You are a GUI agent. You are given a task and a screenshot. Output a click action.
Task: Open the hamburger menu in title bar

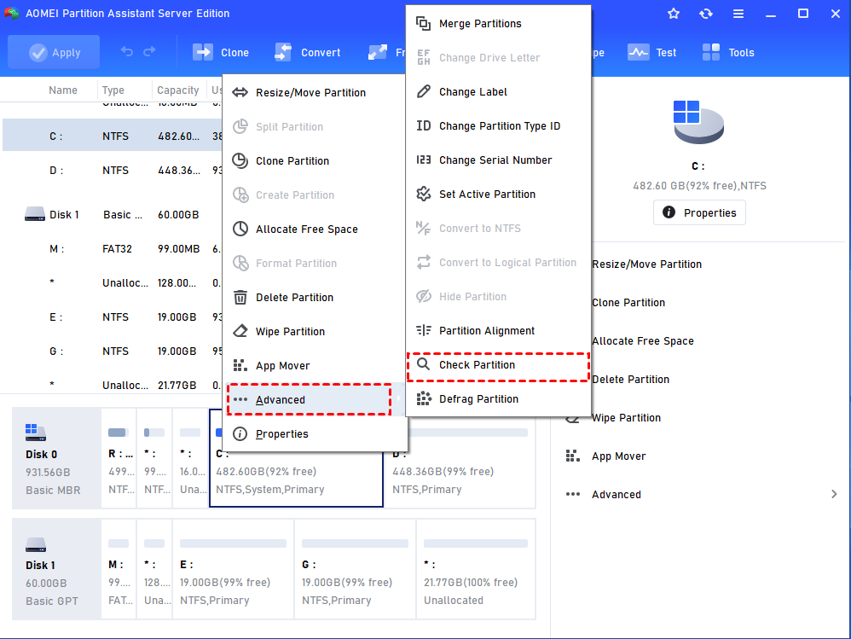coord(738,14)
